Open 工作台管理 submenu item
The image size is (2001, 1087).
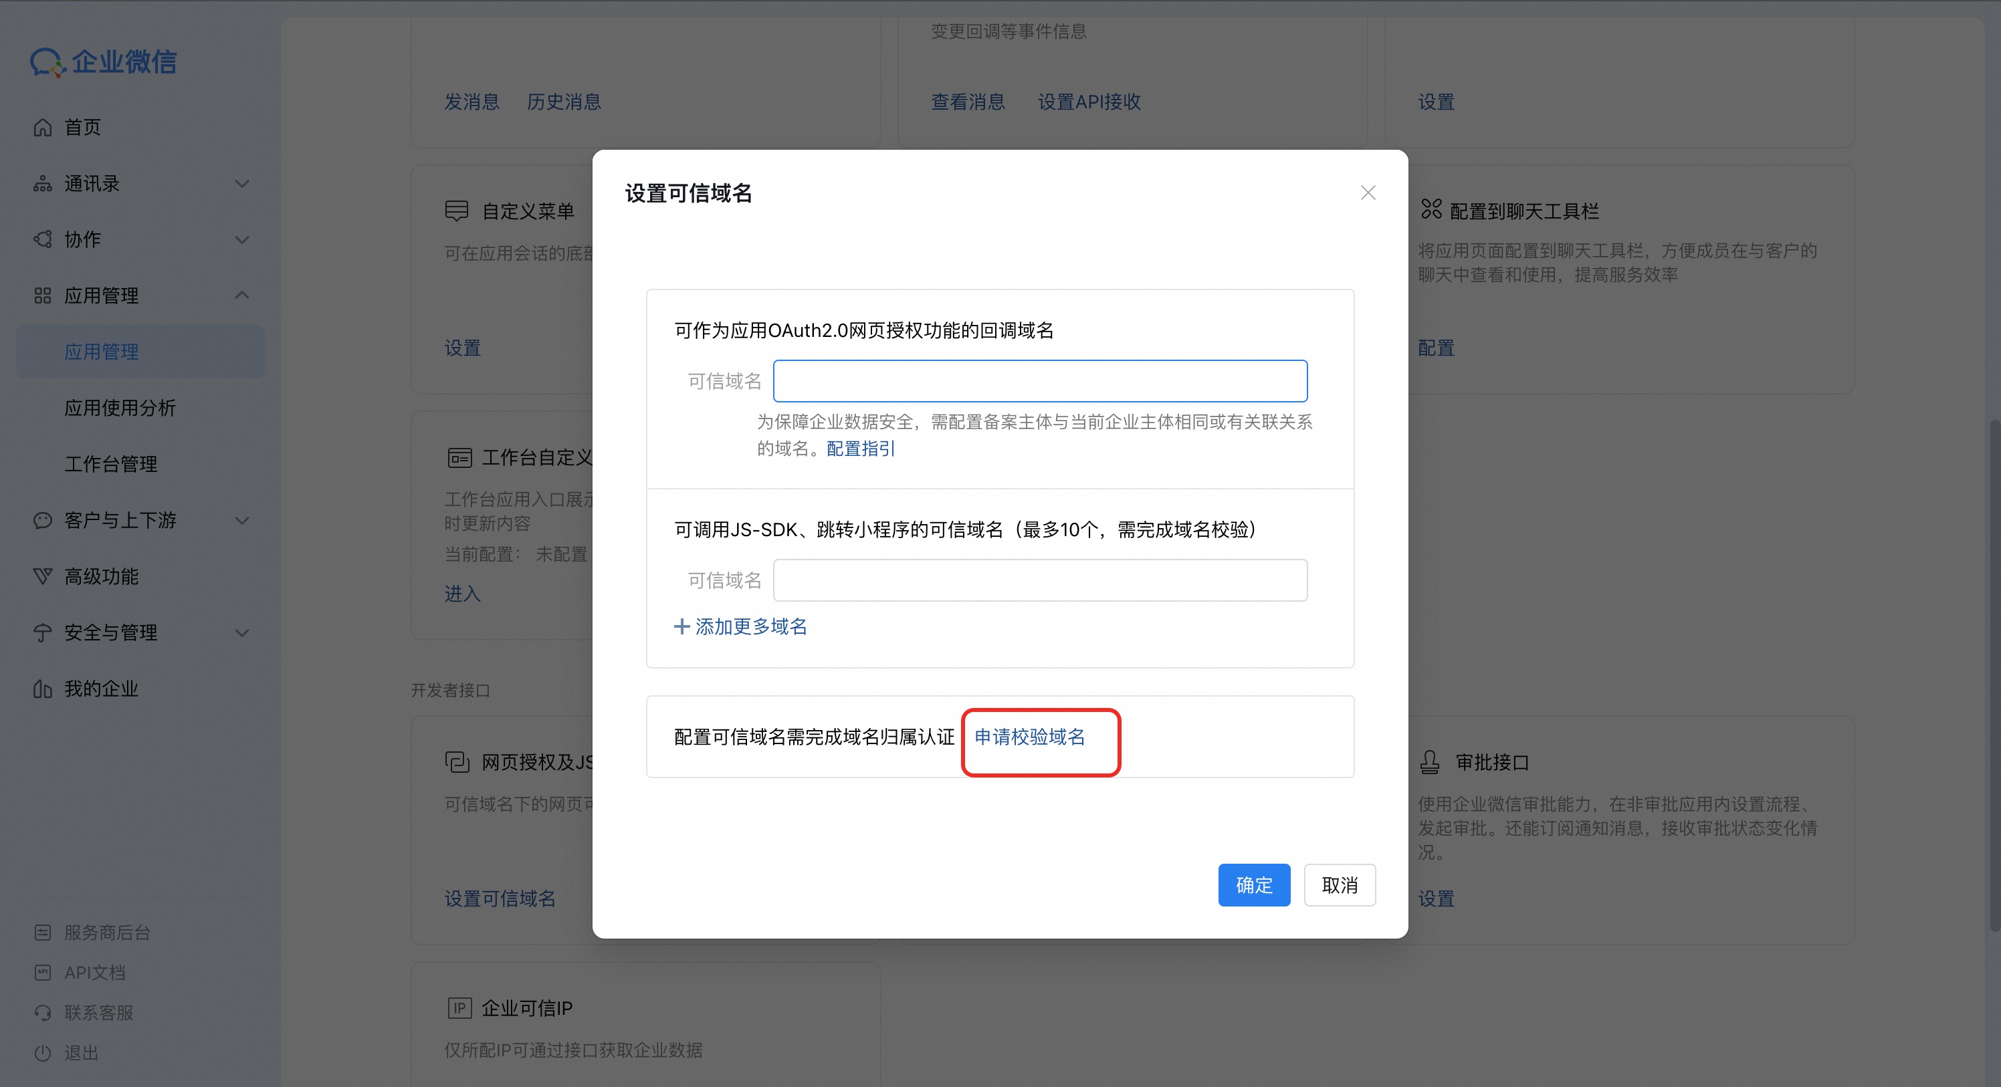point(110,465)
